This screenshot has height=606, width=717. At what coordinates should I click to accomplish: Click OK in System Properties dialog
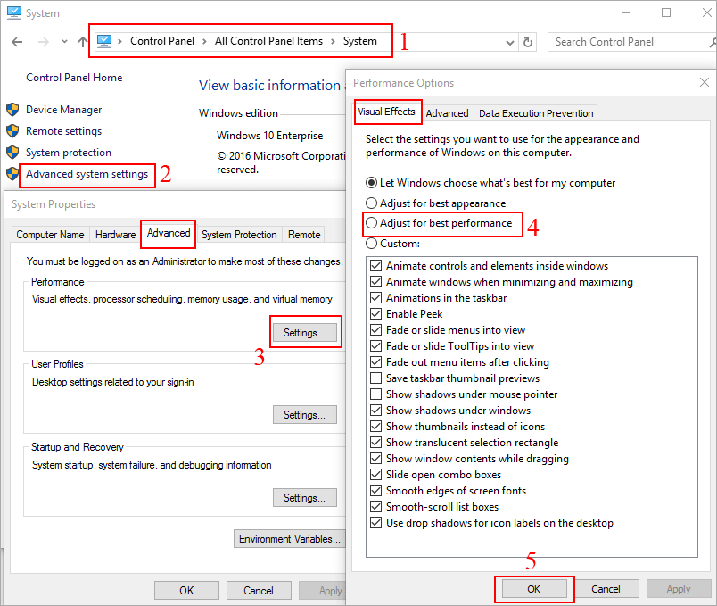186,591
